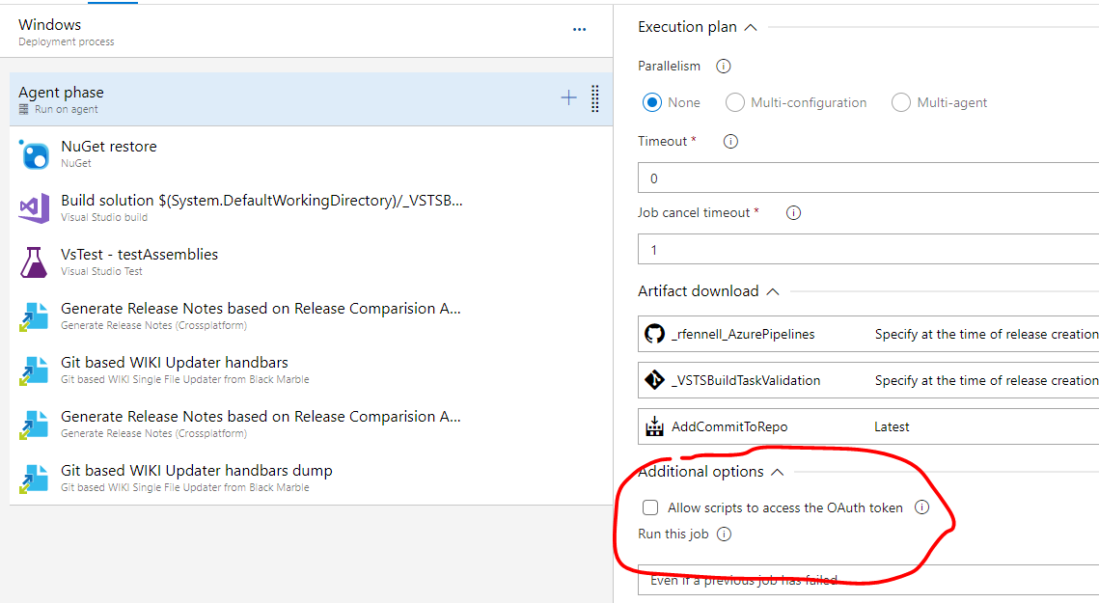This screenshot has width=1099, height=603.
Task: Select the Agent phase header
Action: (61, 92)
